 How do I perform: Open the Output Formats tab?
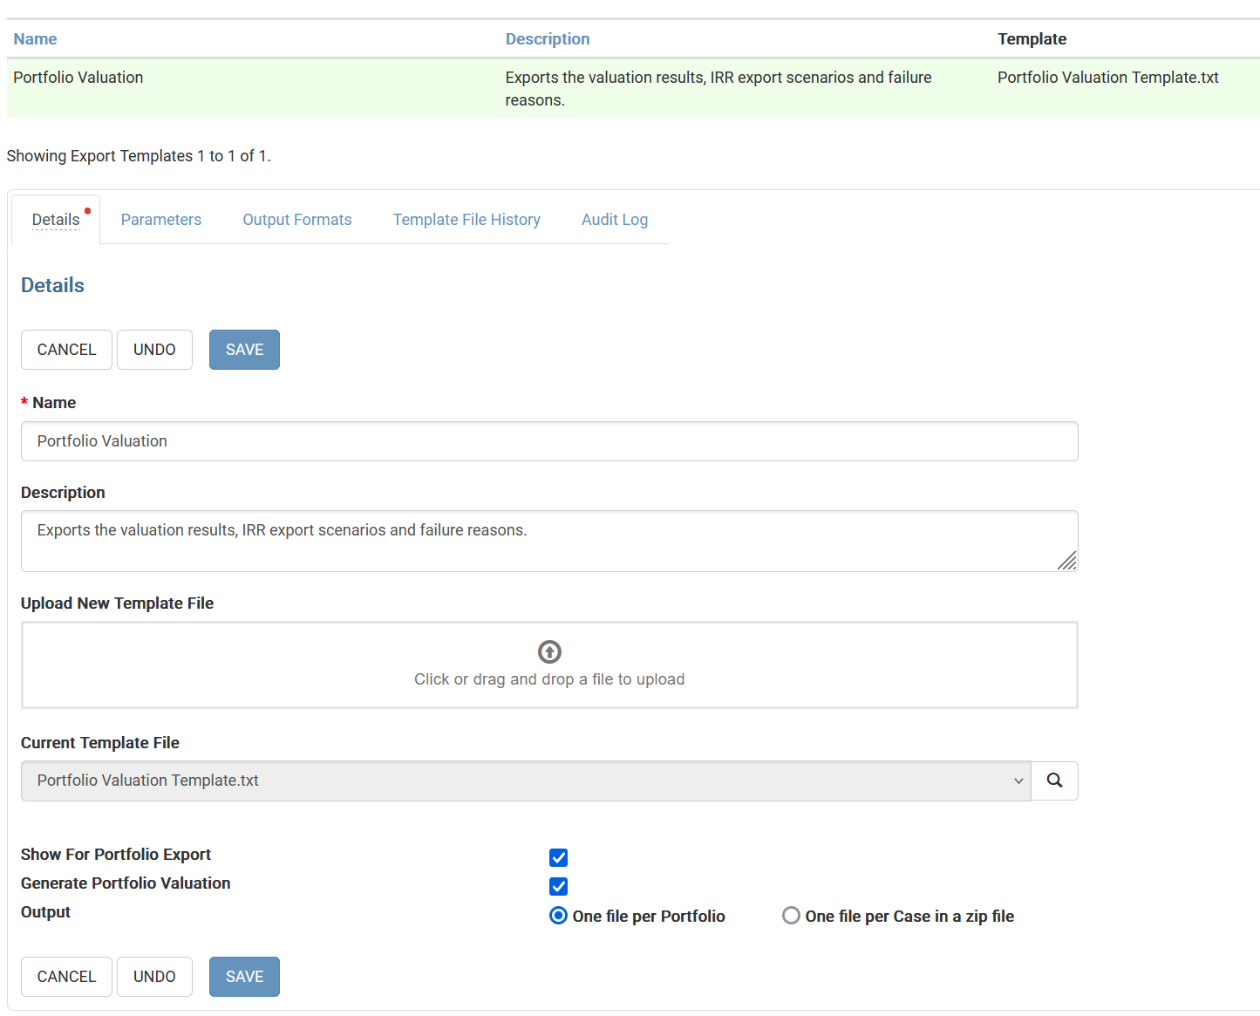tap(296, 220)
